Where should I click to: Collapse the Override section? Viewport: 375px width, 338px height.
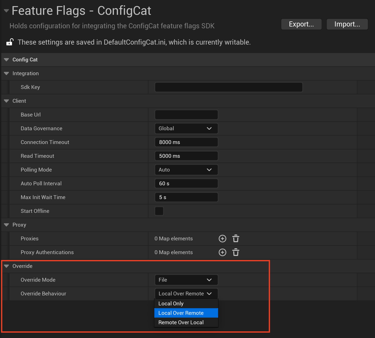(6, 266)
